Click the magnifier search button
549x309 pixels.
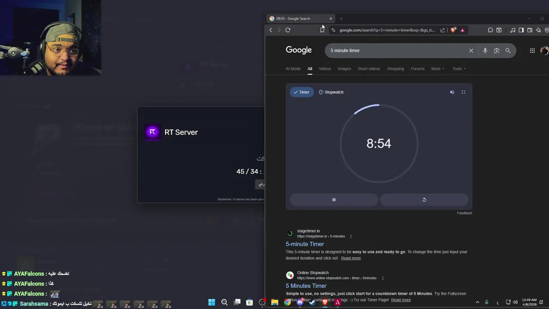coord(508,51)
